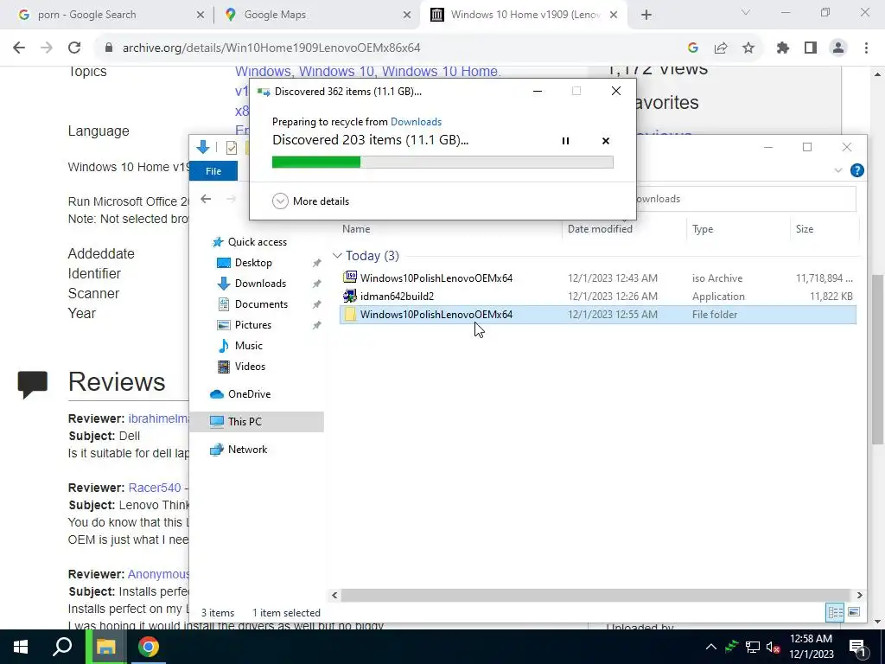
Task: Share this page icon in Chrome
Action: click(x=721, y=48)
